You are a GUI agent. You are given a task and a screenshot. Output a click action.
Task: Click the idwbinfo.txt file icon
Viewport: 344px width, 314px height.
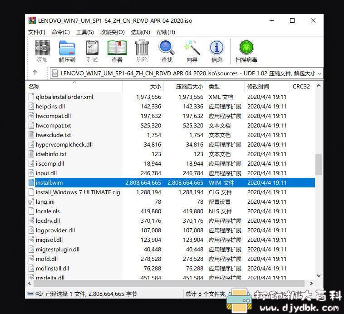tap(31, 154)
